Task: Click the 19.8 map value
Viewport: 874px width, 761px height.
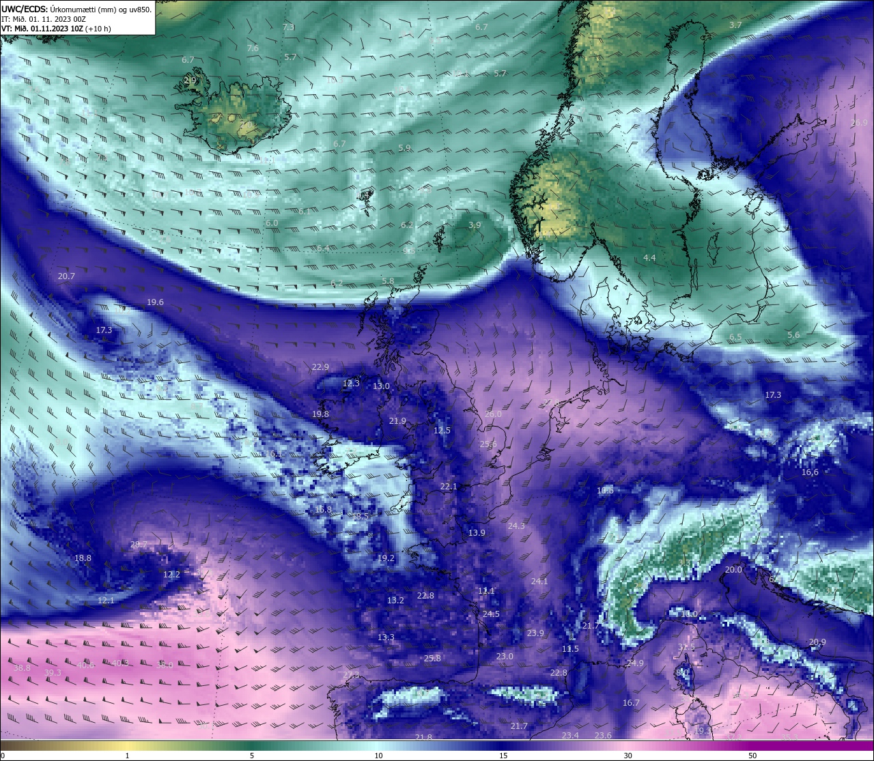Action: 320,414
